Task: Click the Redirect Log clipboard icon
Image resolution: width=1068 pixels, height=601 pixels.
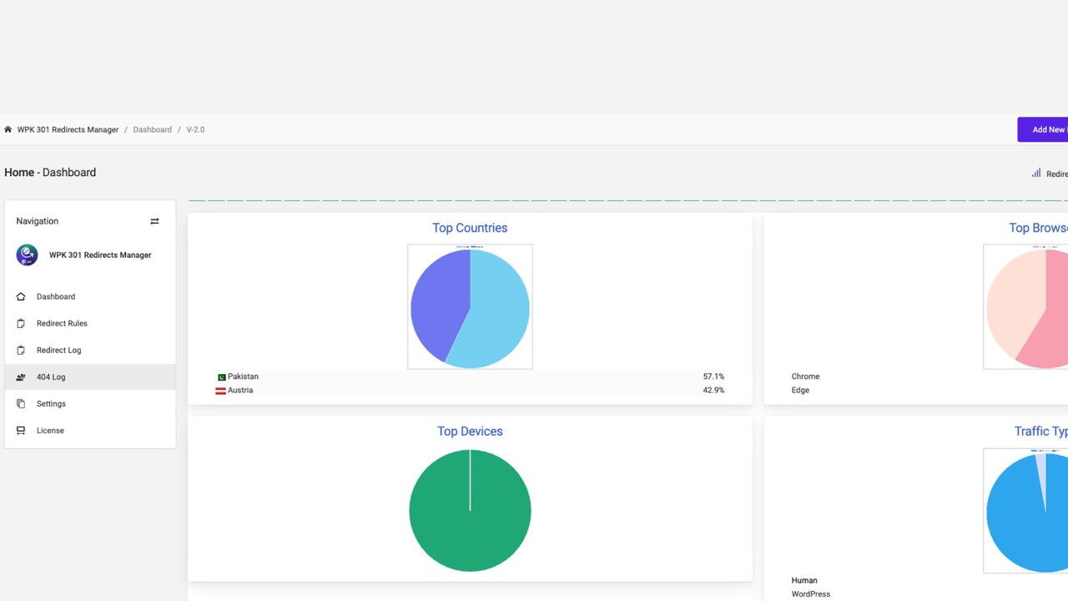Action: pyautogui.click(x=21, y=350)
